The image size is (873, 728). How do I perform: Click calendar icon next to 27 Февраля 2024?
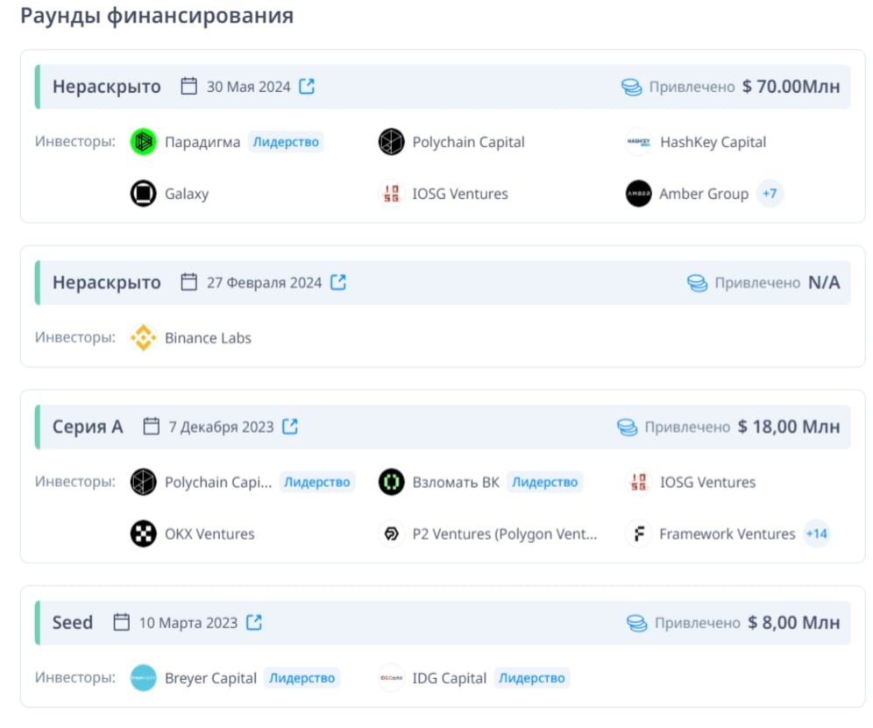click(x=188, y=282)
